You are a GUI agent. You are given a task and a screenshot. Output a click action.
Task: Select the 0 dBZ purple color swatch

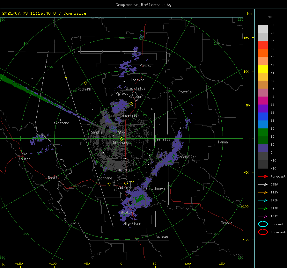coord(263,148)
